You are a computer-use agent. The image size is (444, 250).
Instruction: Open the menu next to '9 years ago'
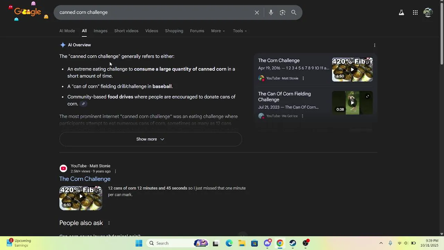click(x=116, y=172)
